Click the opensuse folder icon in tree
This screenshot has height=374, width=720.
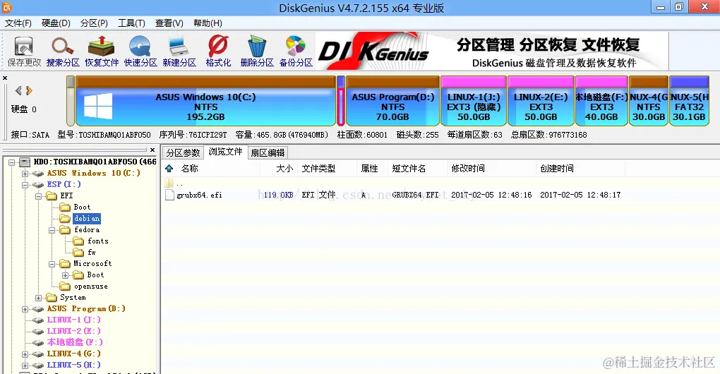[x=65, y=286]
